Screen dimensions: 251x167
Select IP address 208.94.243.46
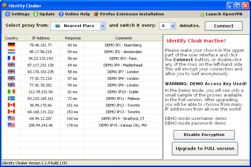[40, 125]
